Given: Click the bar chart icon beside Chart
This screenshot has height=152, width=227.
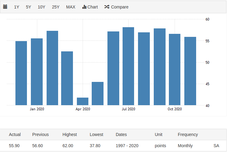Looking at the screenshot, I should pos(84,7).
